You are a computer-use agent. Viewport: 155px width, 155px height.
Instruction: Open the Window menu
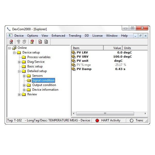112,36
